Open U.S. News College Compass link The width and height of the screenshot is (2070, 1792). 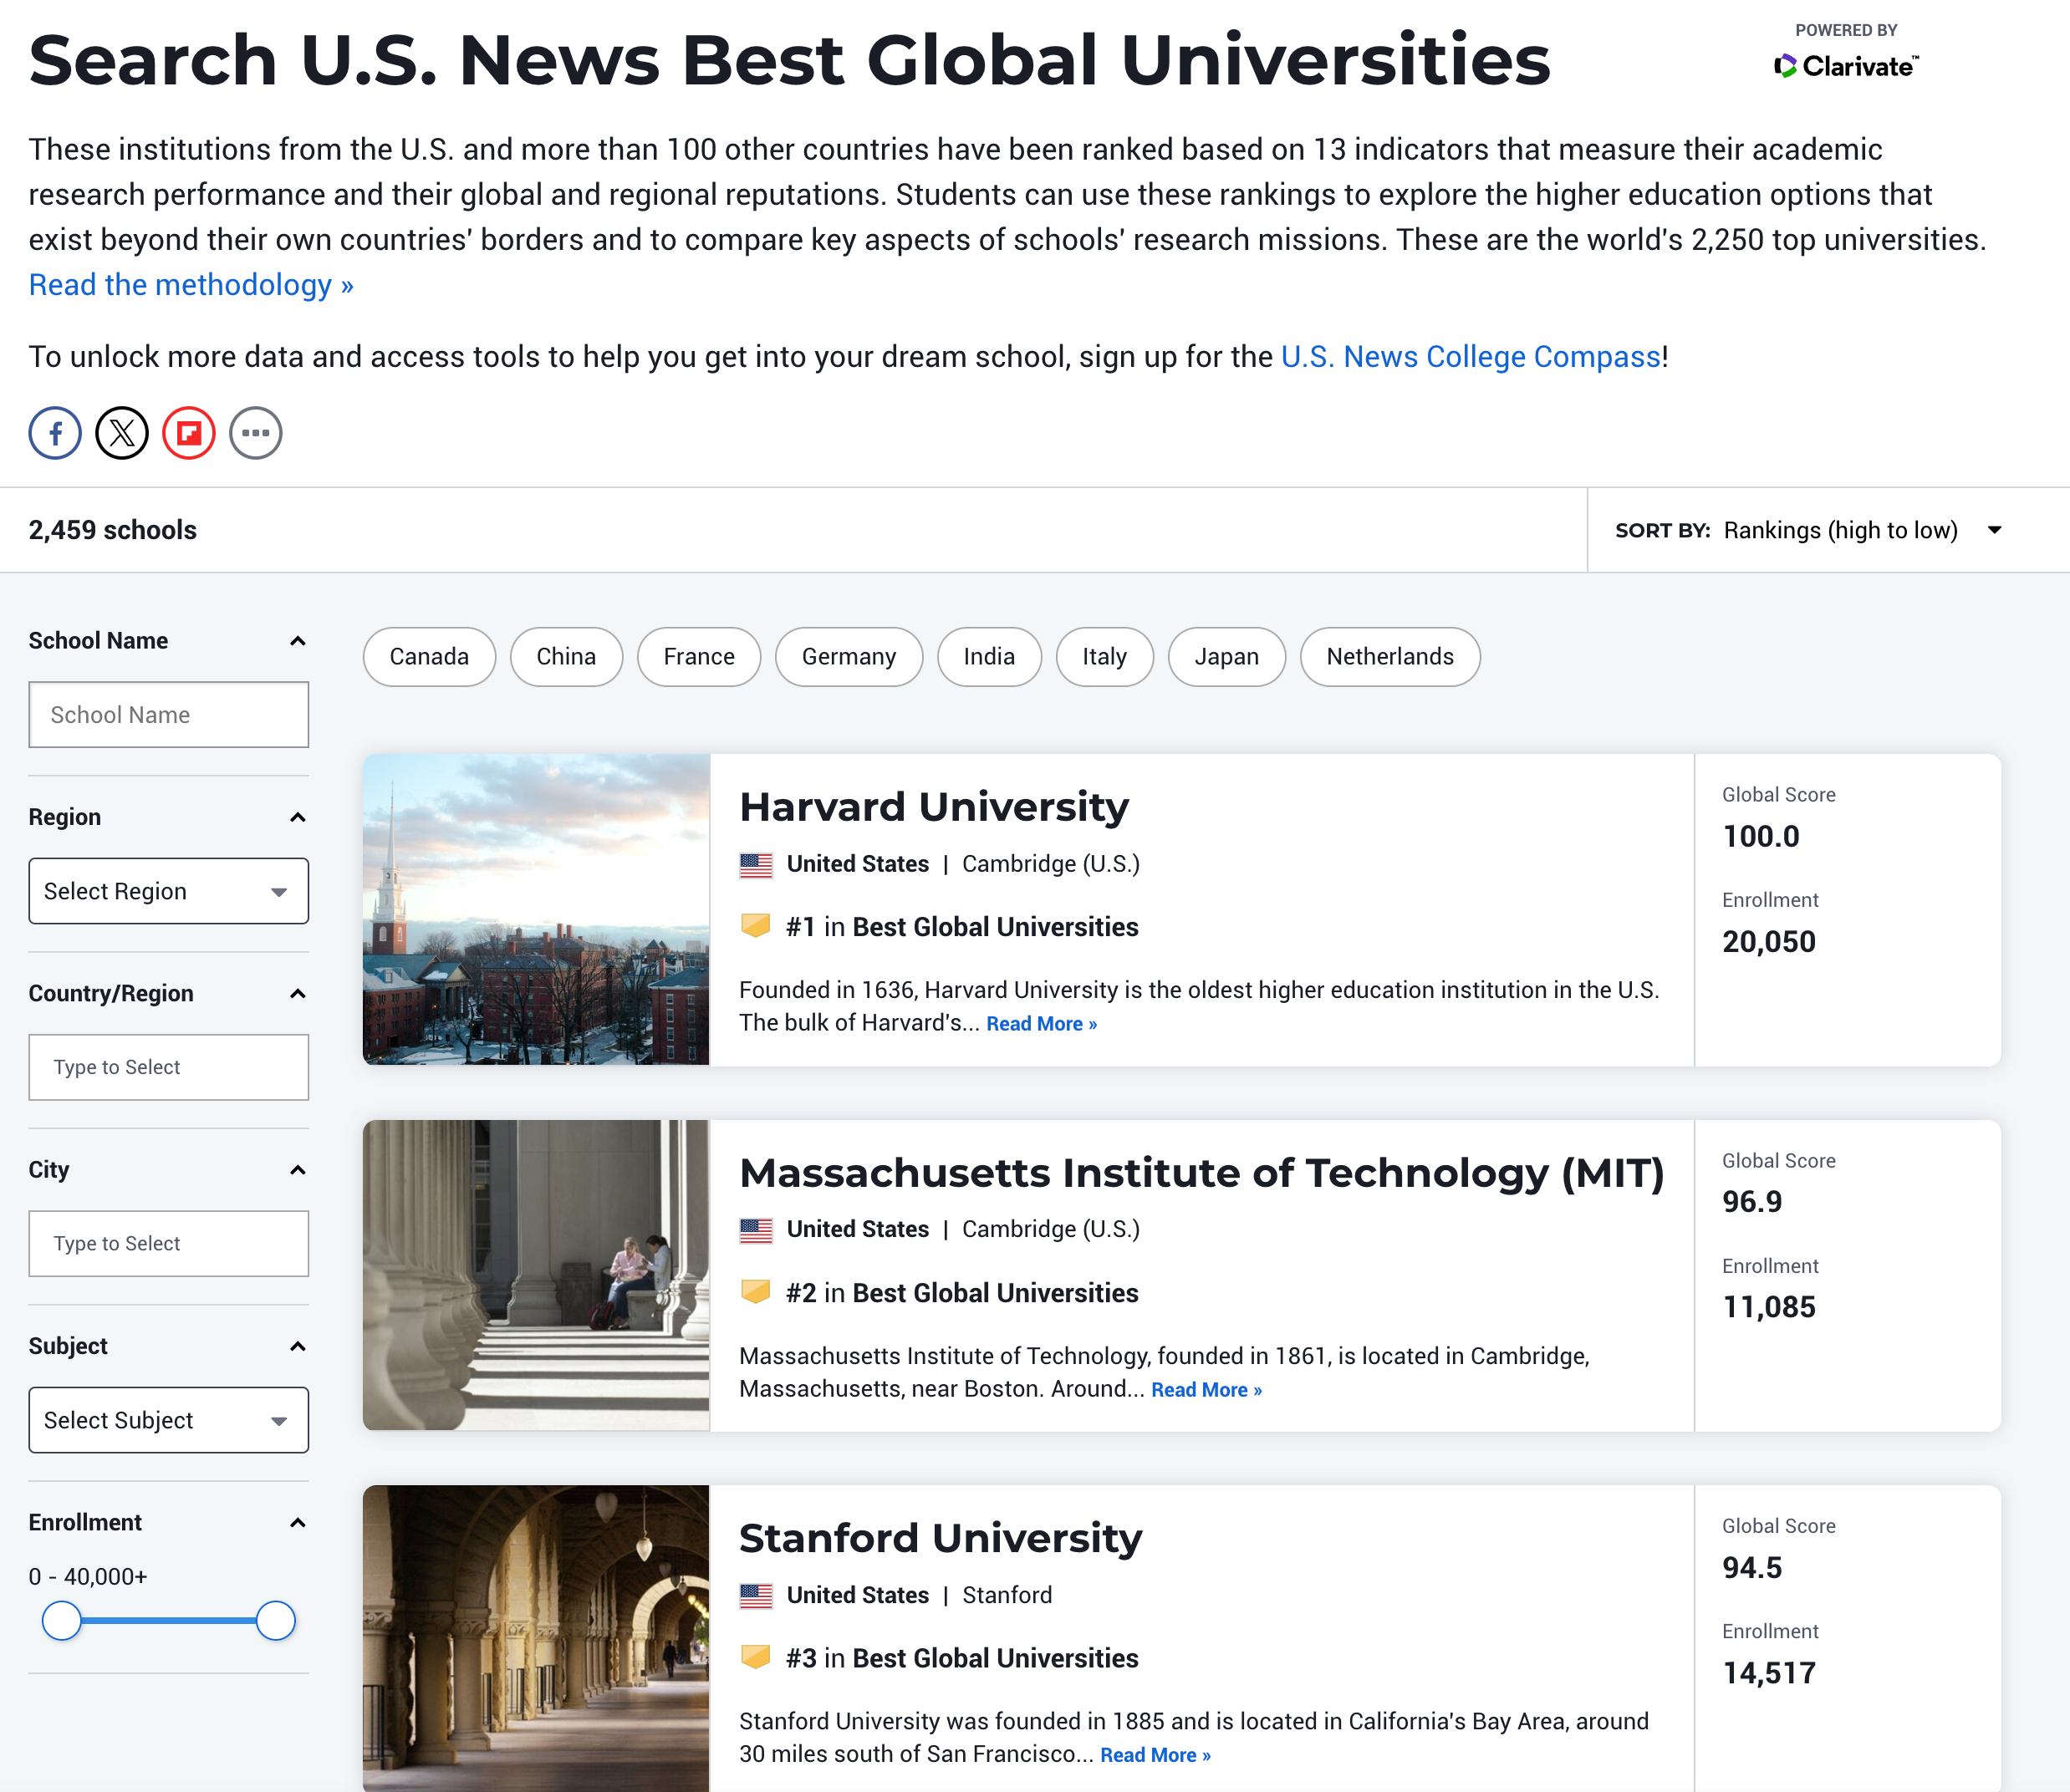(x=1470, y=357)
